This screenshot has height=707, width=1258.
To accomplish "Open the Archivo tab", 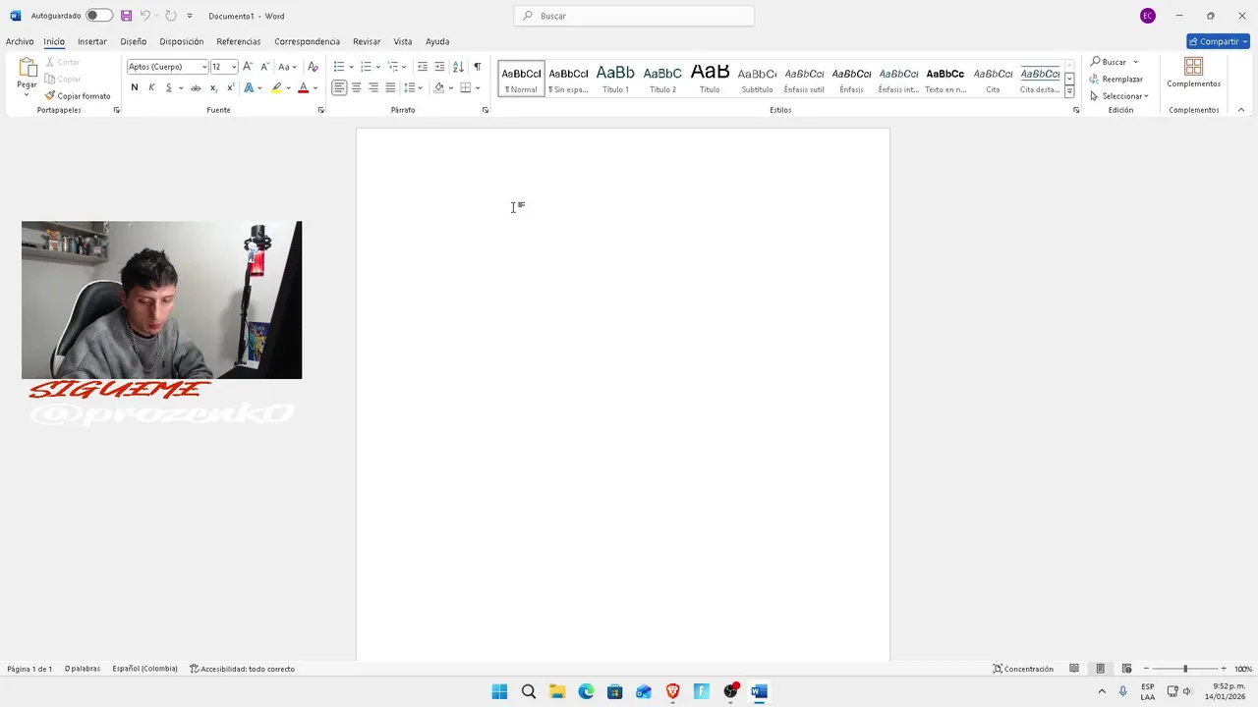I will tap(20, 41).
